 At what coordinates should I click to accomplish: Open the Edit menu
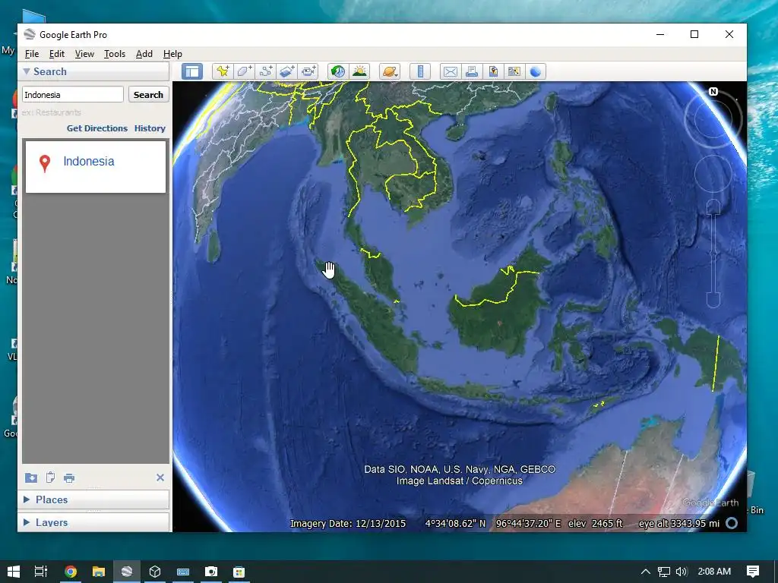tap(56, 54)
